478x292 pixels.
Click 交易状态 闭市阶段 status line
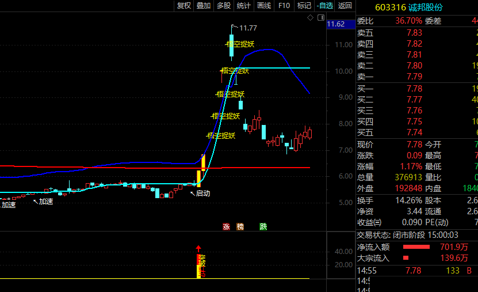tap(407, 235)
